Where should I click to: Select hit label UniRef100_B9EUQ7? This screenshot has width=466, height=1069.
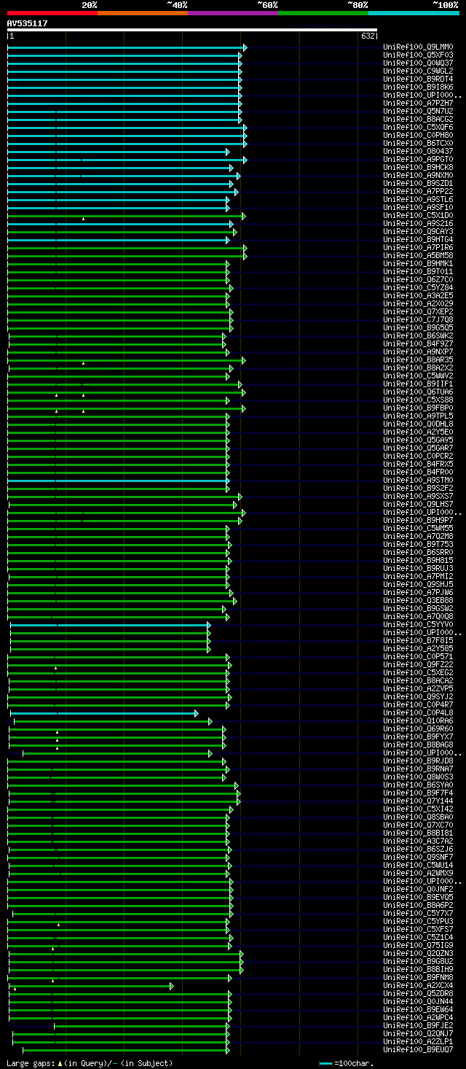pos(418,1050)
